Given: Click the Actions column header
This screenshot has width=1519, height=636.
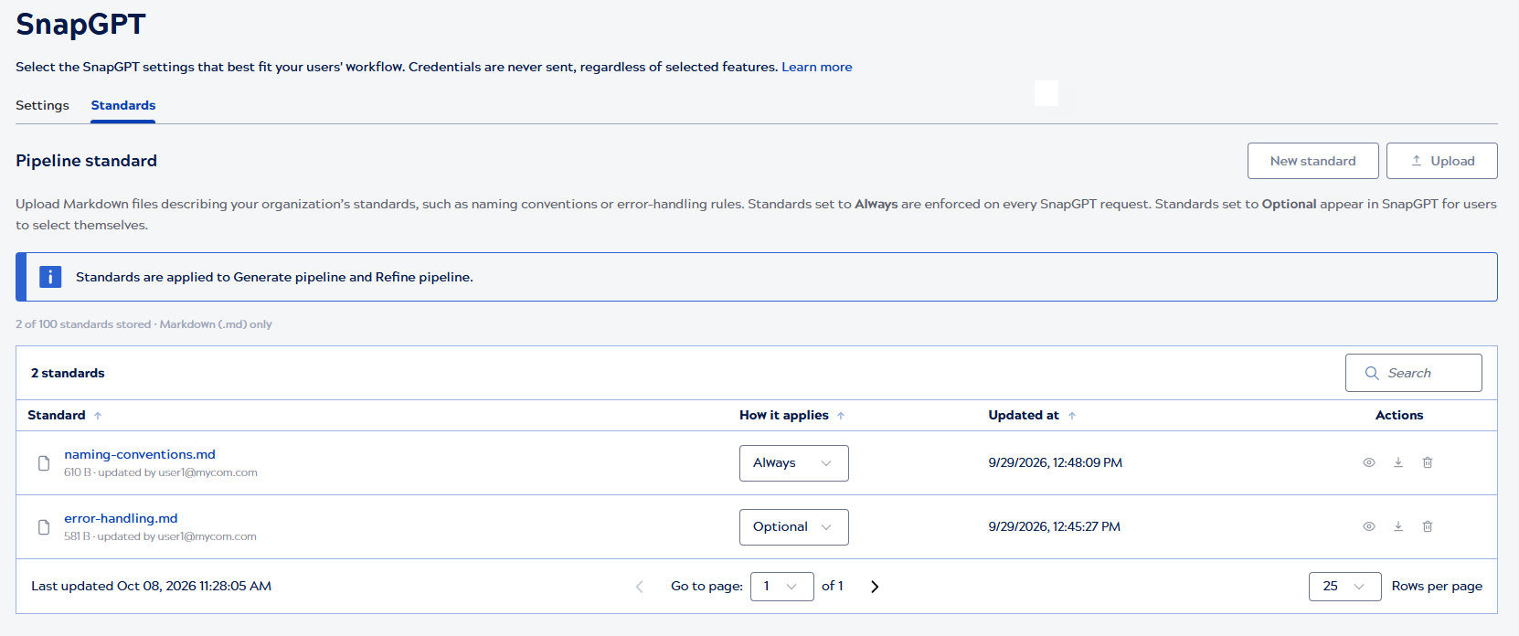Looking at the screenshot, I should coord(1399,415).
